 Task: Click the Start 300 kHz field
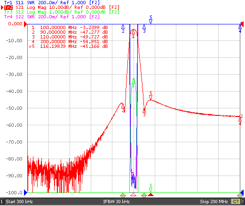point(19,202)
